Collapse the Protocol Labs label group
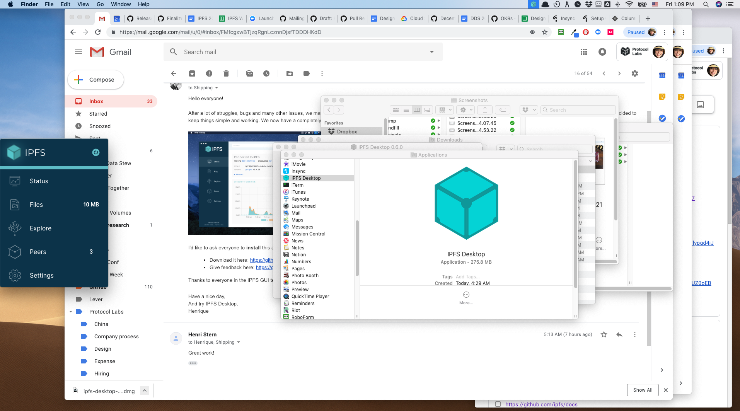 71,312
